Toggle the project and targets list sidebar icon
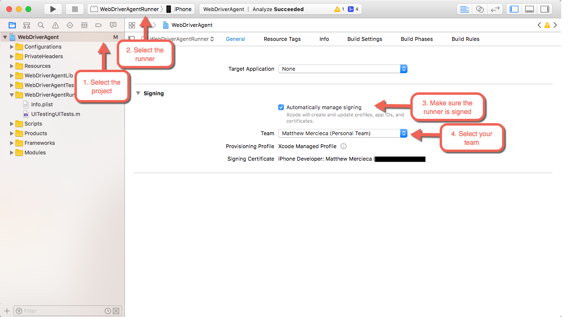The width and height of the screenshot is (578, 317). point(132,39)
